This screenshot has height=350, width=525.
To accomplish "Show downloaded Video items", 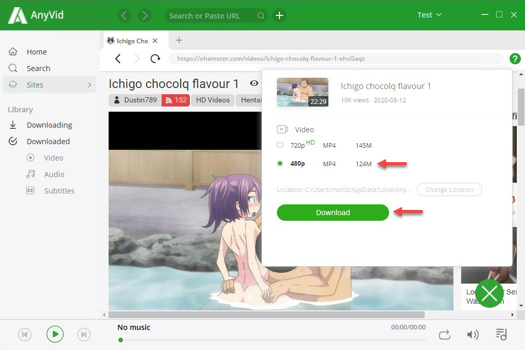I will tap(54, 157).
